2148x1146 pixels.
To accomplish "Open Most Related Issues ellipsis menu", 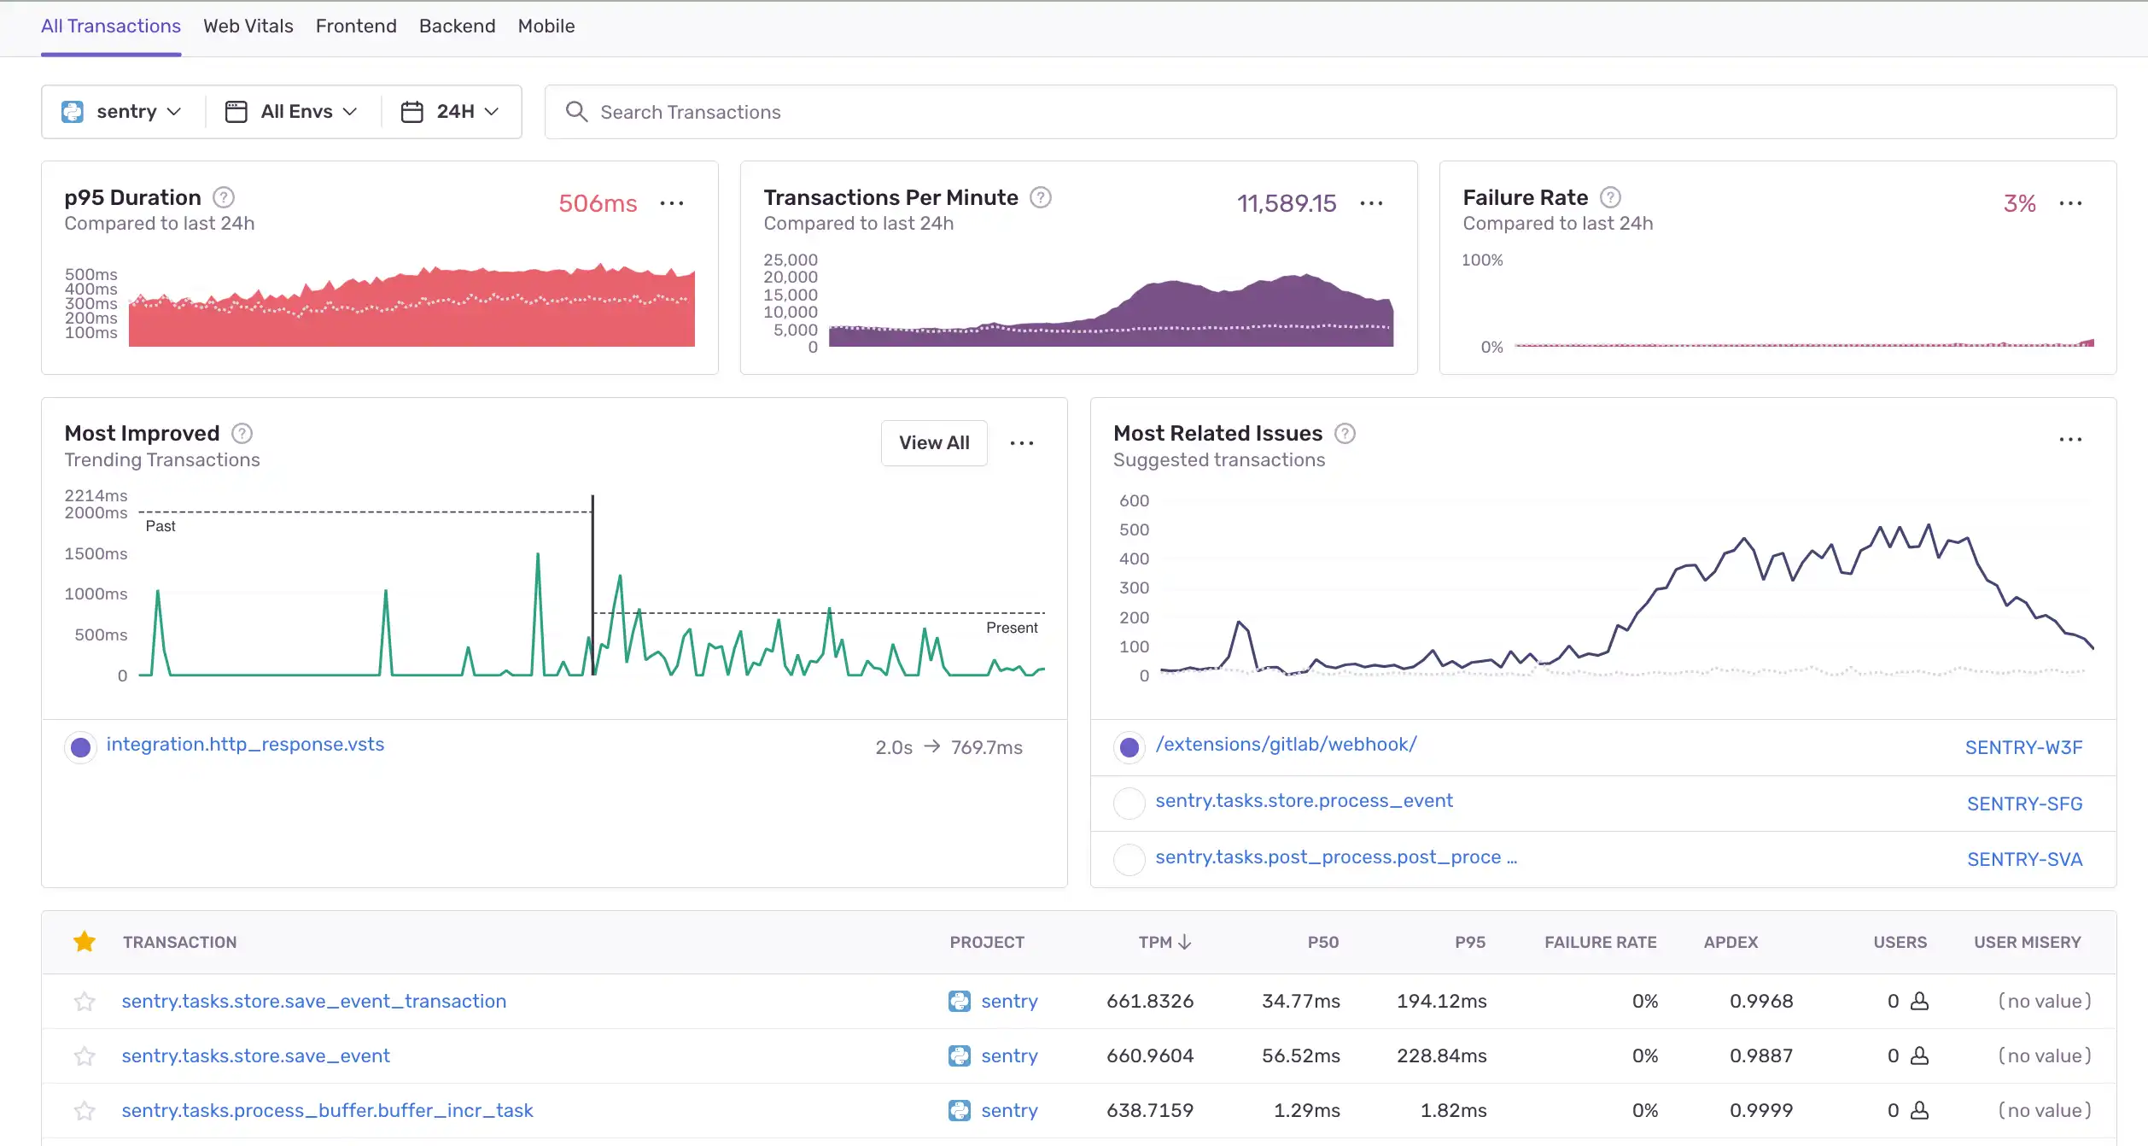I will pos(2070,440).
